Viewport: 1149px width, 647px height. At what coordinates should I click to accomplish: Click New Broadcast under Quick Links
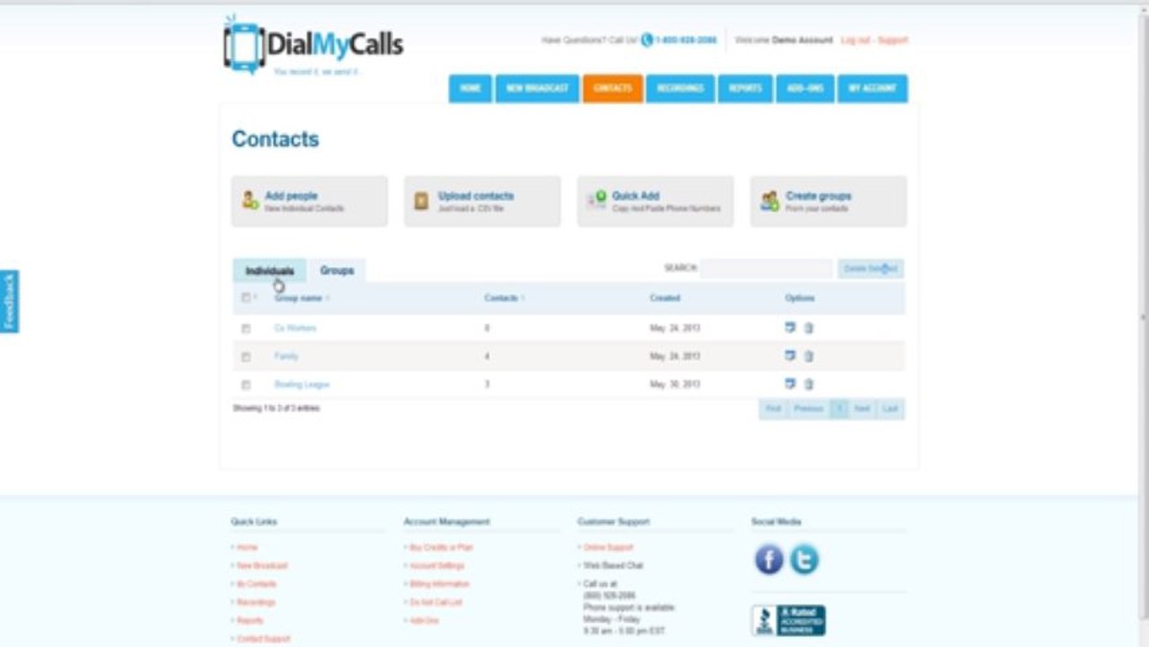click(x=262, y=566)
